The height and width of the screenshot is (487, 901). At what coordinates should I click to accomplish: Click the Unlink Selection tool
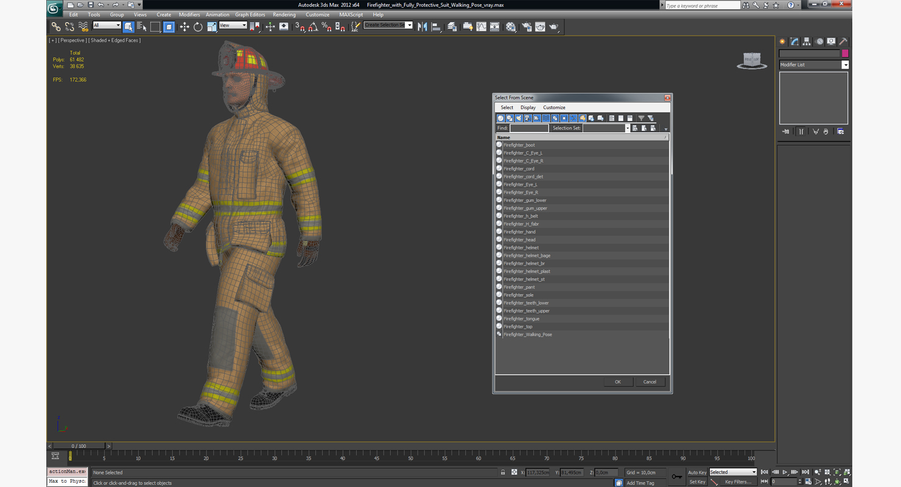(x=69, y=27)
